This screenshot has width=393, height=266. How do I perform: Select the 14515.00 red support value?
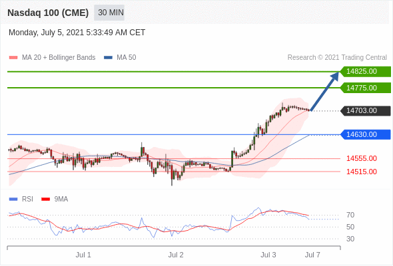tap(362, 172)
